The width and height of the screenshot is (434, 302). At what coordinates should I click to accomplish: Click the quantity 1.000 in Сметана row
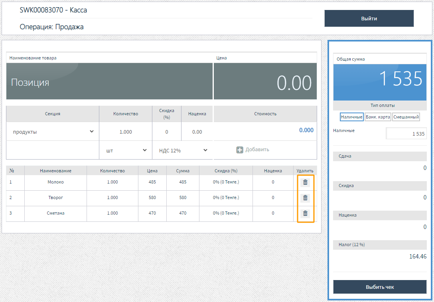pos(112,213)
